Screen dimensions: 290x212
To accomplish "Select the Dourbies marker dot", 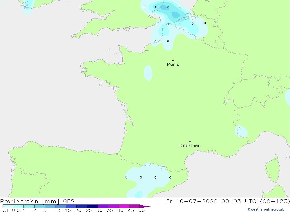I will 190,142.
